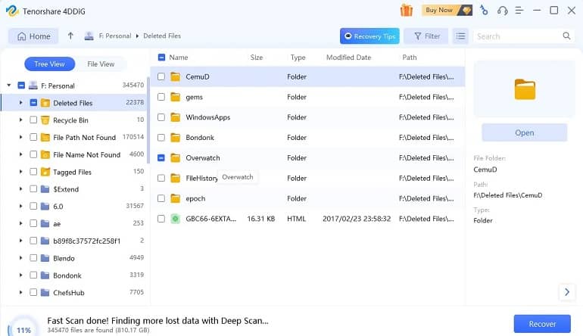Sort by the Type column header
This screenshot has width=583, height=336.
[x=298, y=58]
